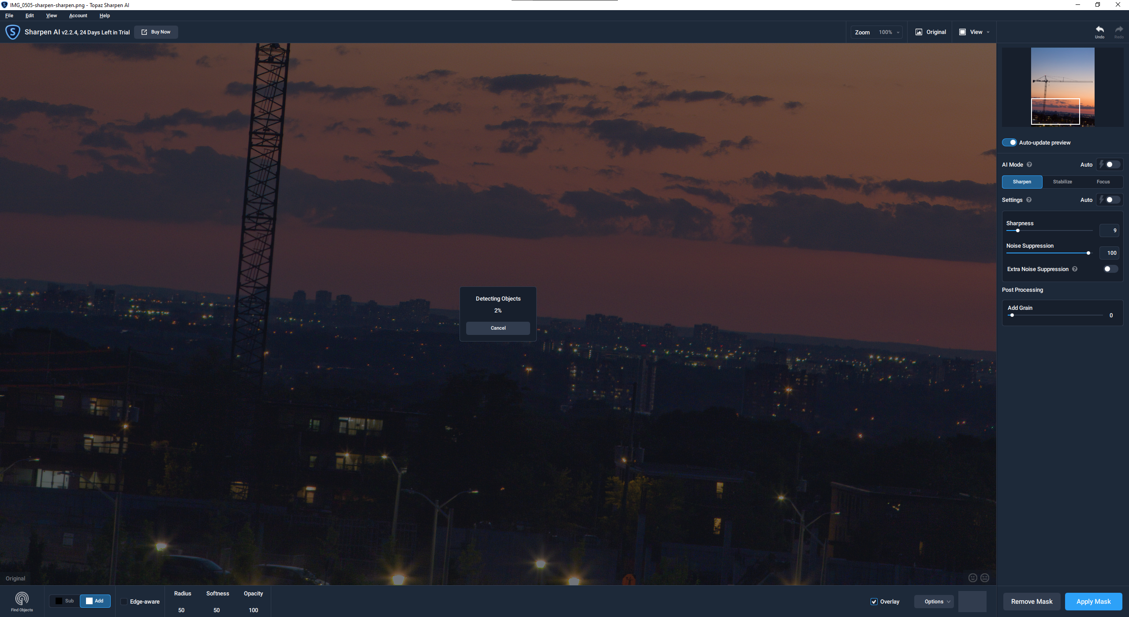This screenshot has width=1129, height=617.
Task: Click the neutral face feedback icon
Action: click(x=984, y=578)
